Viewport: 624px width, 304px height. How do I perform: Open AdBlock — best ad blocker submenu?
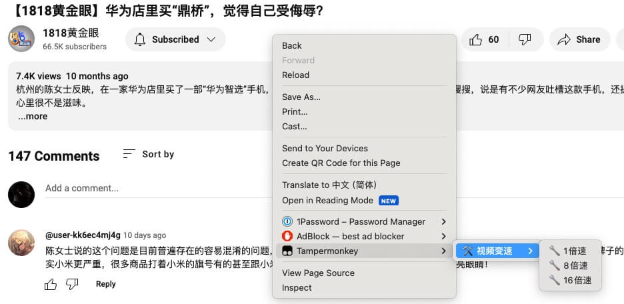tap(364, 237)
